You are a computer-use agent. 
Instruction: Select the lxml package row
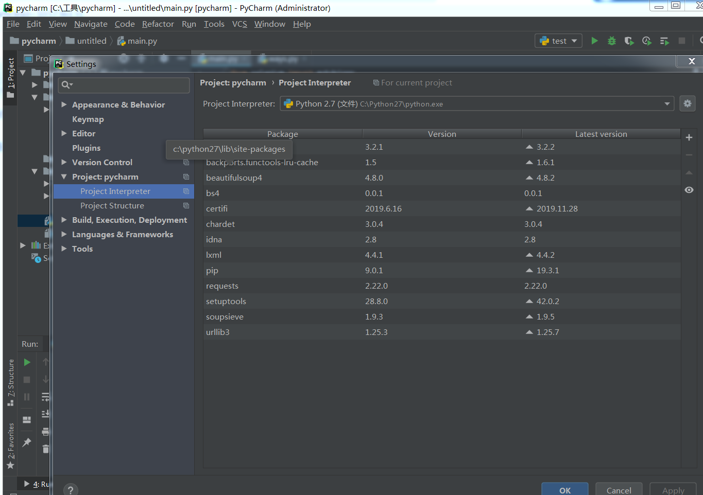point(442,255)
